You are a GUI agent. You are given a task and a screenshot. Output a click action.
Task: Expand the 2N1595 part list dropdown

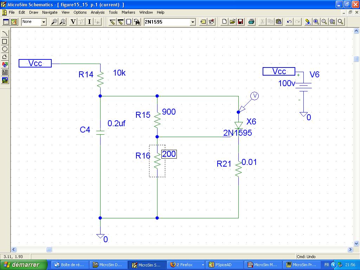tap(193, 22)
